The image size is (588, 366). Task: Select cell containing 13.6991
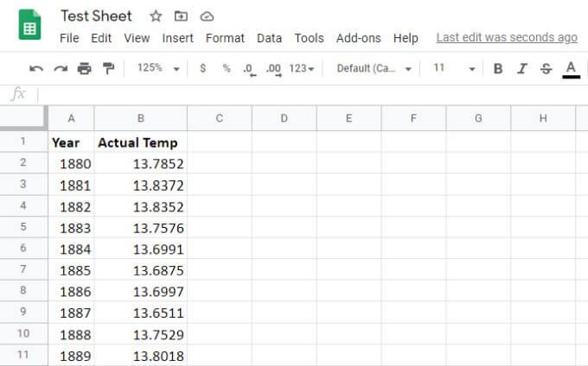[x=141, y=249]
